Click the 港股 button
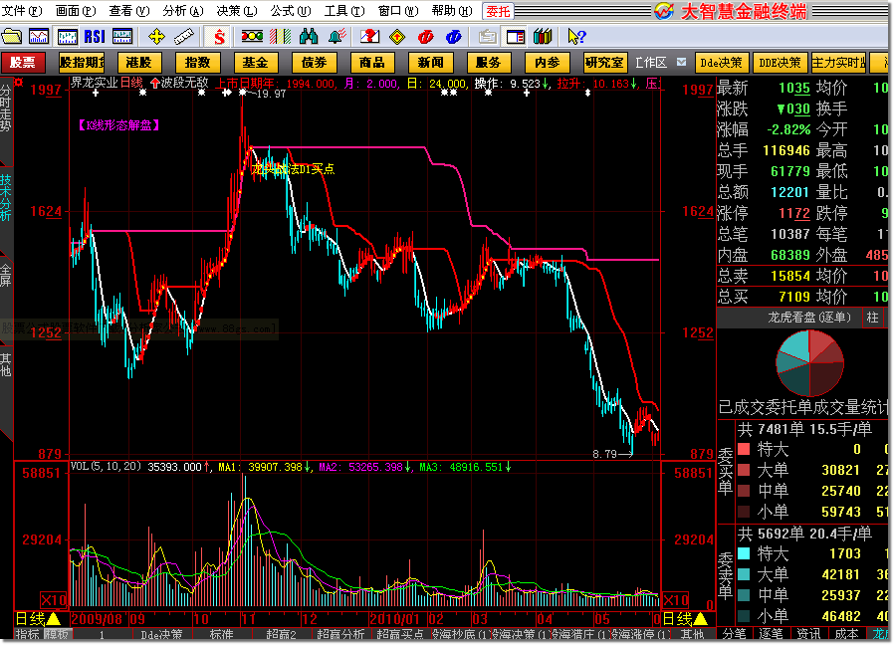The image size is (895, 645). pos(138,63)
